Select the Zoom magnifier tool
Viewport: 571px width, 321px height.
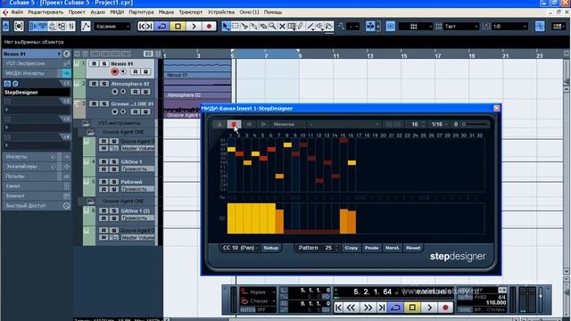point(272,26)
